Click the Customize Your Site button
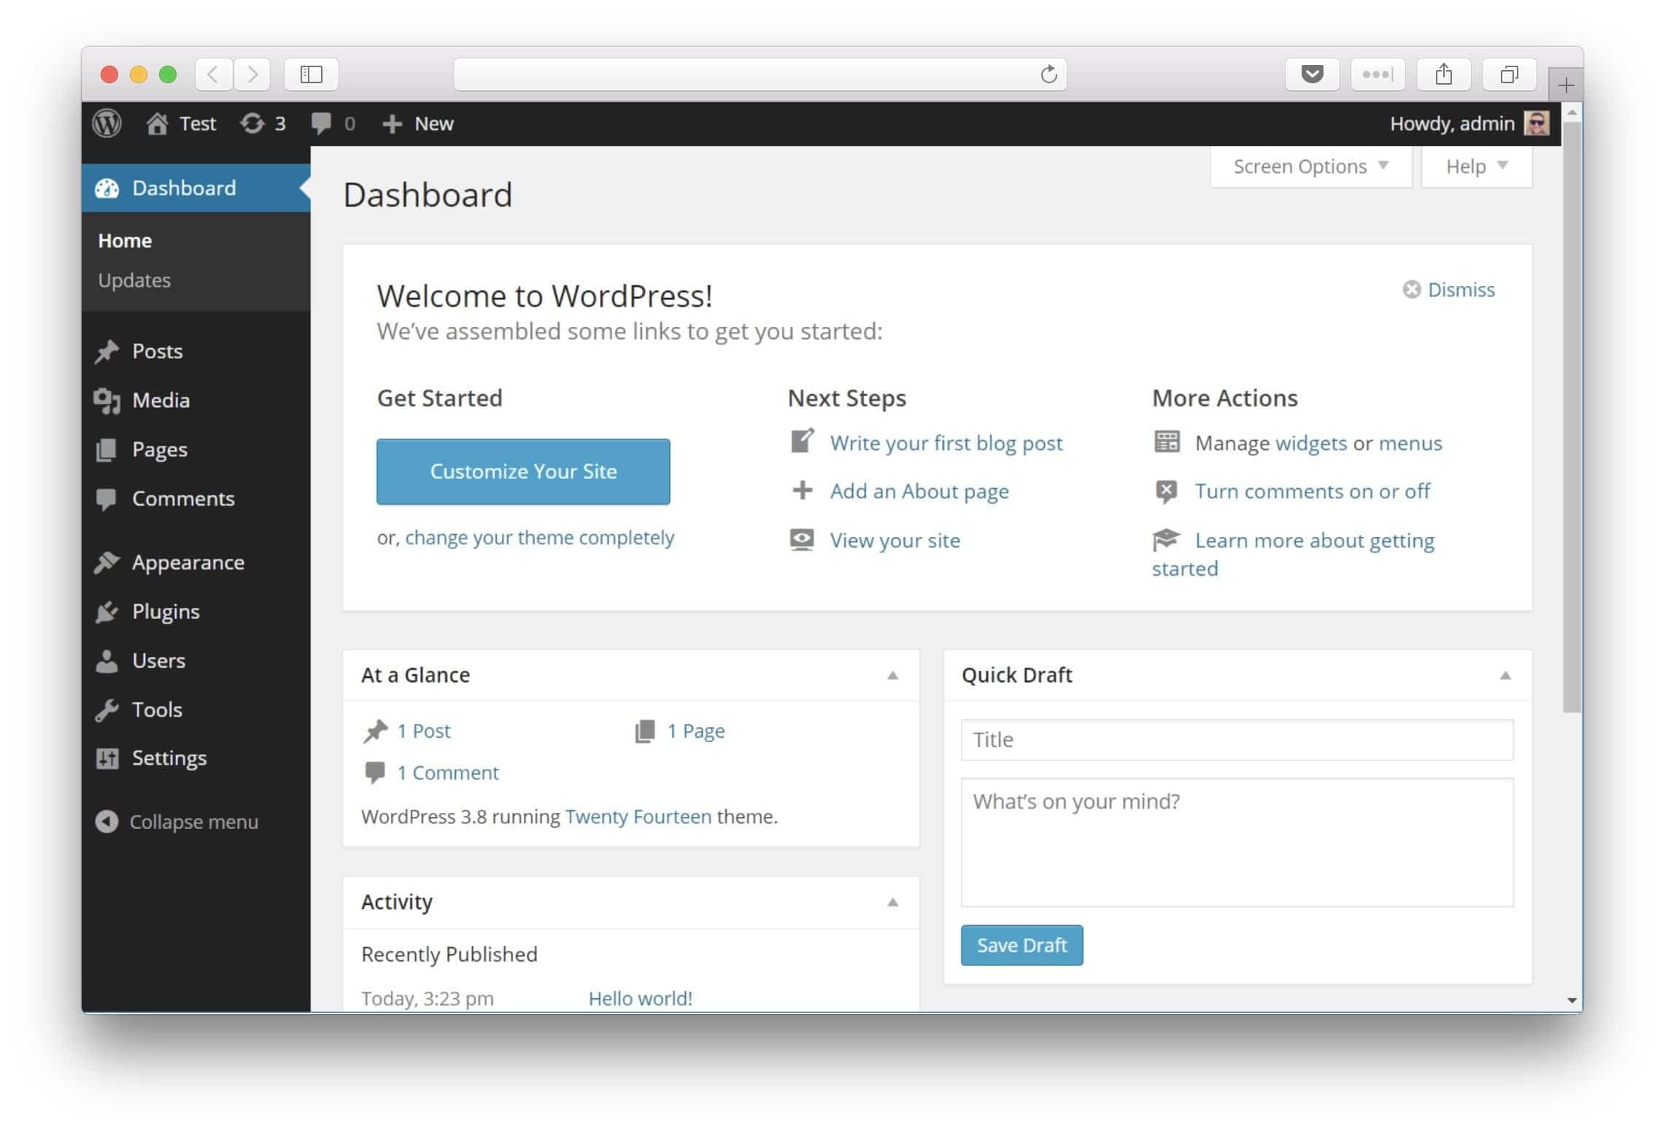 (523, 471)
